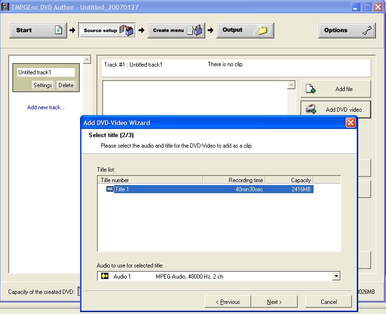Go back with the Previous button
Screen dimensions: 386x314
tap(228, 302)
